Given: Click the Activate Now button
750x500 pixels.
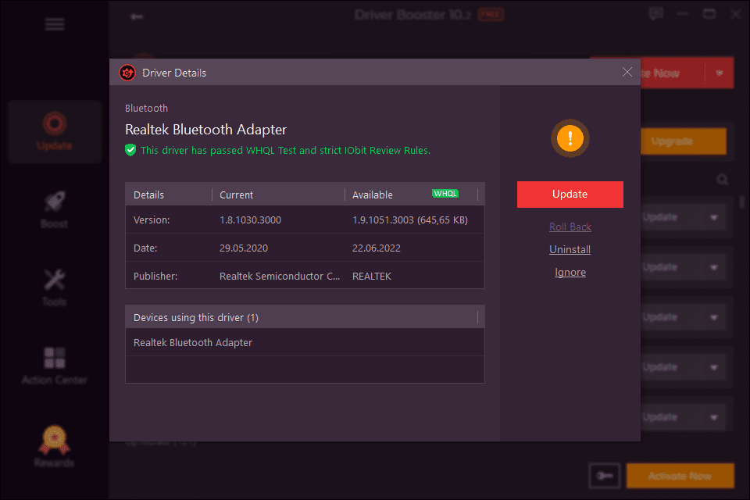Looking at the screenshot, I should click(x=680, y=475).
